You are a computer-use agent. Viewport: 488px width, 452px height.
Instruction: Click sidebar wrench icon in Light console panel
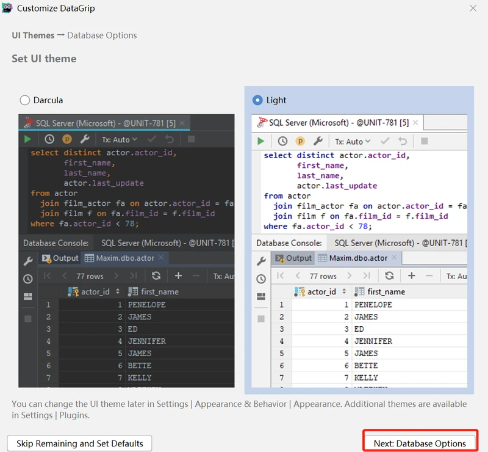tap(261, 261)
